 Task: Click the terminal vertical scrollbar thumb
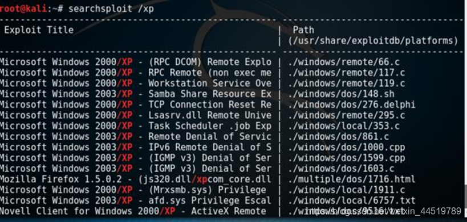click(x=465, y=196)
